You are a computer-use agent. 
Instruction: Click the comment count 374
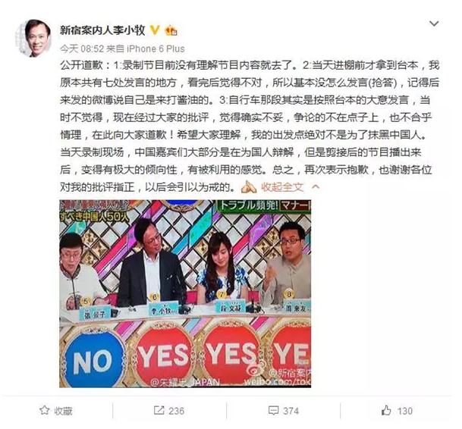pyautogui.click(x=291, y=411)
